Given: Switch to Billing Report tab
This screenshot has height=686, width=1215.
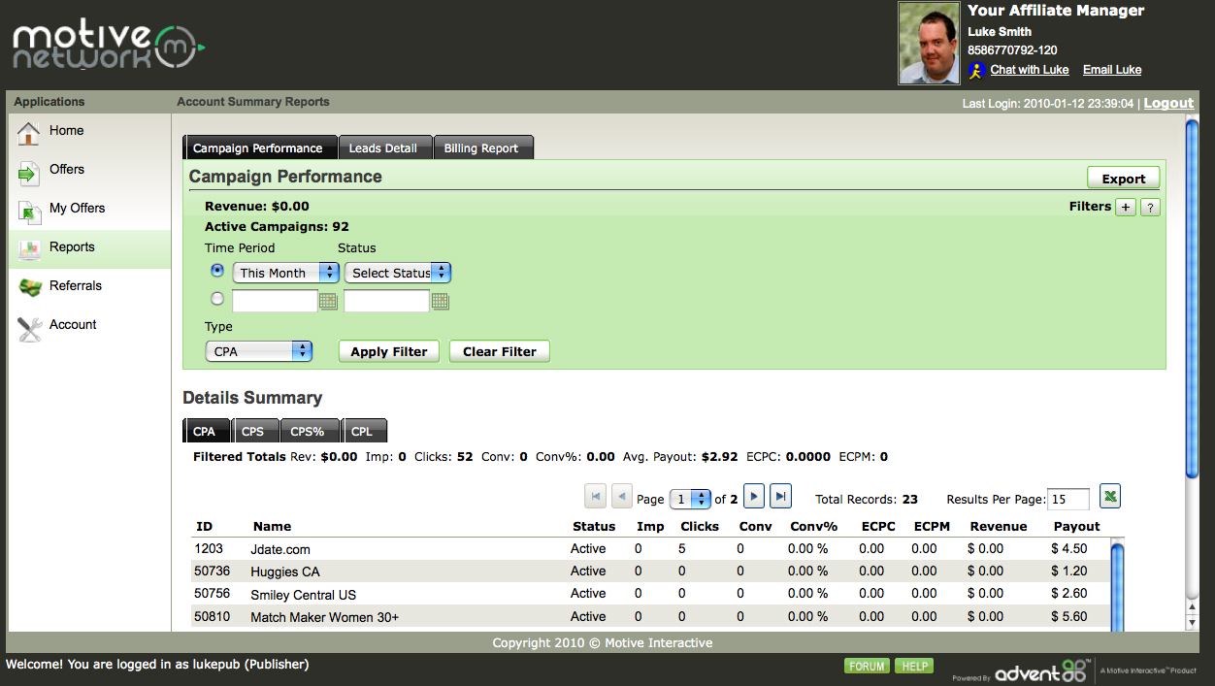Looking at the screenshot, I should (483, 147).
